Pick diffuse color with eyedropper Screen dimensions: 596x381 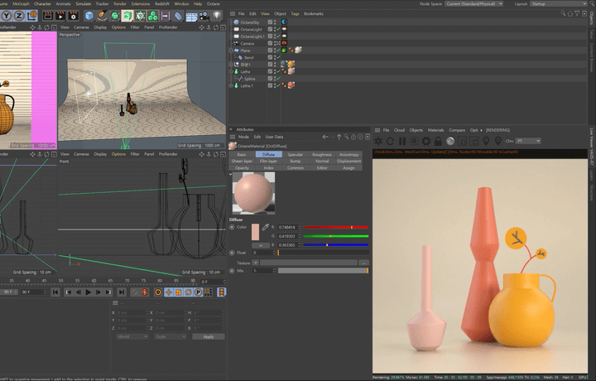[x=266, y=227]
